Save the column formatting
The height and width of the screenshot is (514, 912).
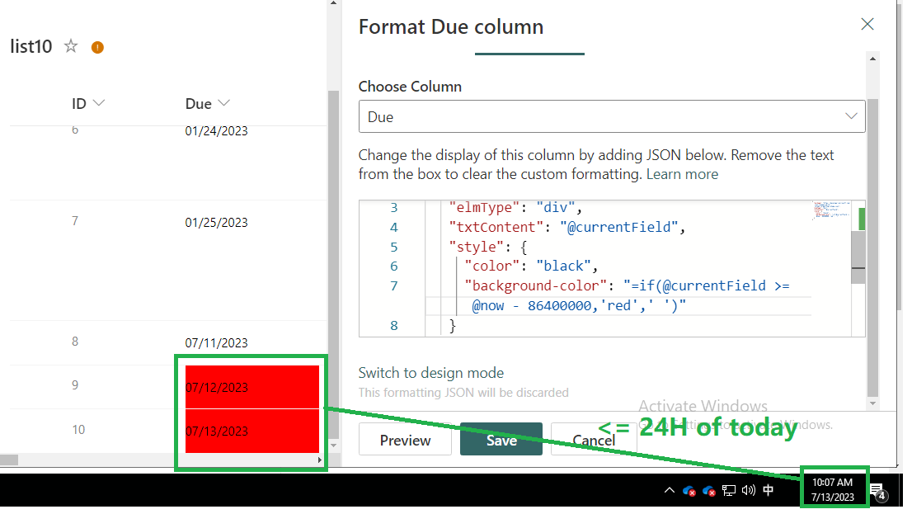coord(501,440)
